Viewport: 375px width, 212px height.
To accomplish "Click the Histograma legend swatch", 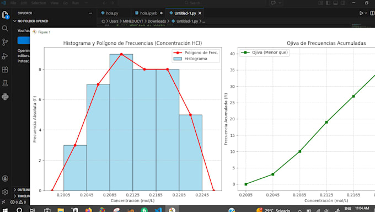I will [x=178, y=59].
